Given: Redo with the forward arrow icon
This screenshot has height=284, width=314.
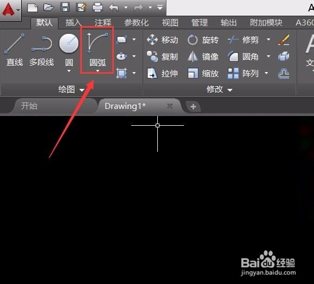Looking at the screenshot, I should click(139, 8).
